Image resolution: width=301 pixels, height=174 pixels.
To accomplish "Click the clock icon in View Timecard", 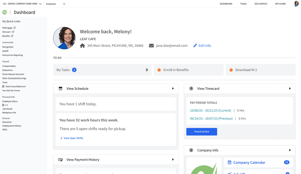I will [x=191, y=89].
